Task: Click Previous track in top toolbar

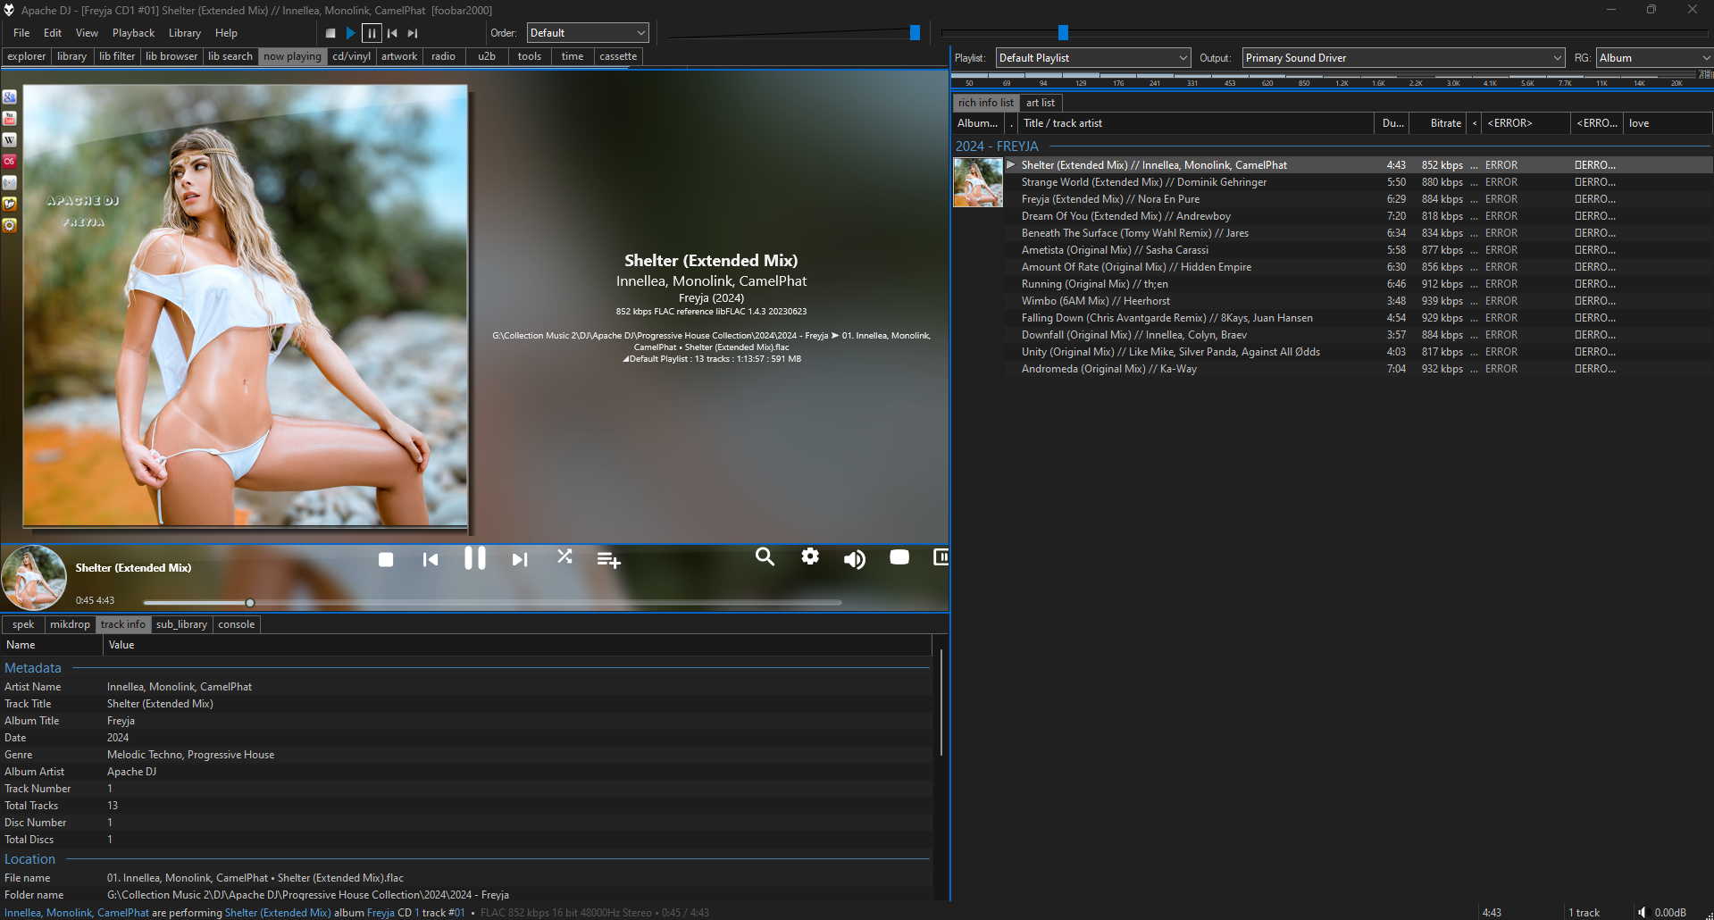Action: click(x=392, y=33)
